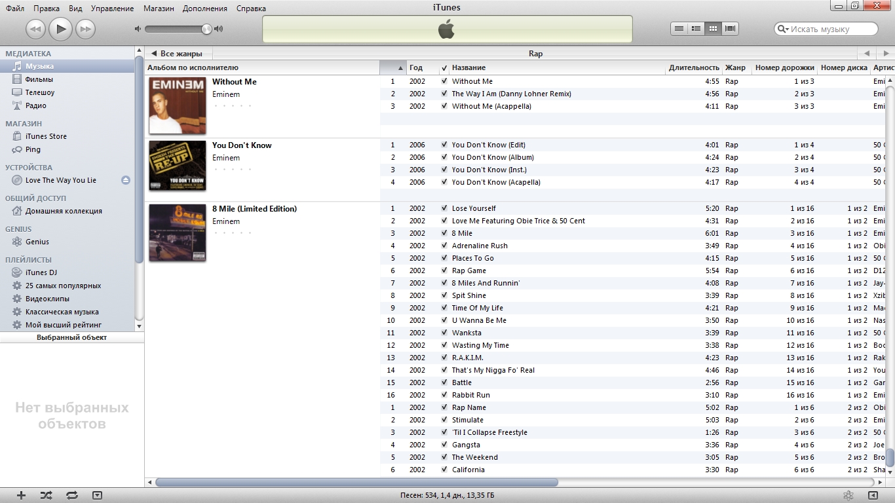Sort by Номер дорожки column
The image size is (895, 503).
(x=784, y=67)
